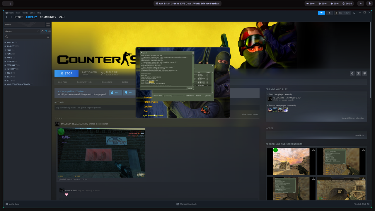Click Submit in the game console window
This screenshot has width=375, height=211.
point(190,88)
